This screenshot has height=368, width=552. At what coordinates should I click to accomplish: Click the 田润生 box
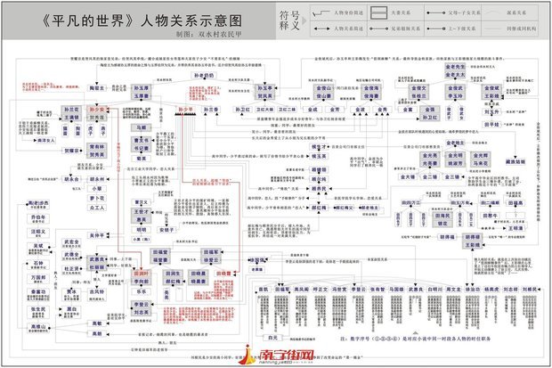(x=173, y=274)
